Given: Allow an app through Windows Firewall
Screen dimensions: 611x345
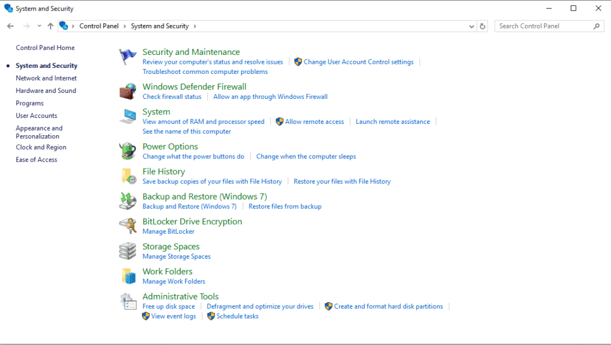Looking at the screenshot, I should [270, 97].
